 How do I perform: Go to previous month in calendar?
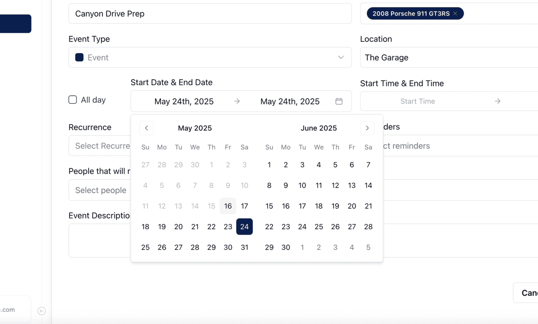(x=146, y=128)
